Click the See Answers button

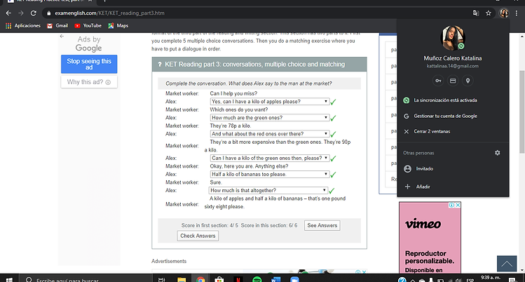point(322,225)
